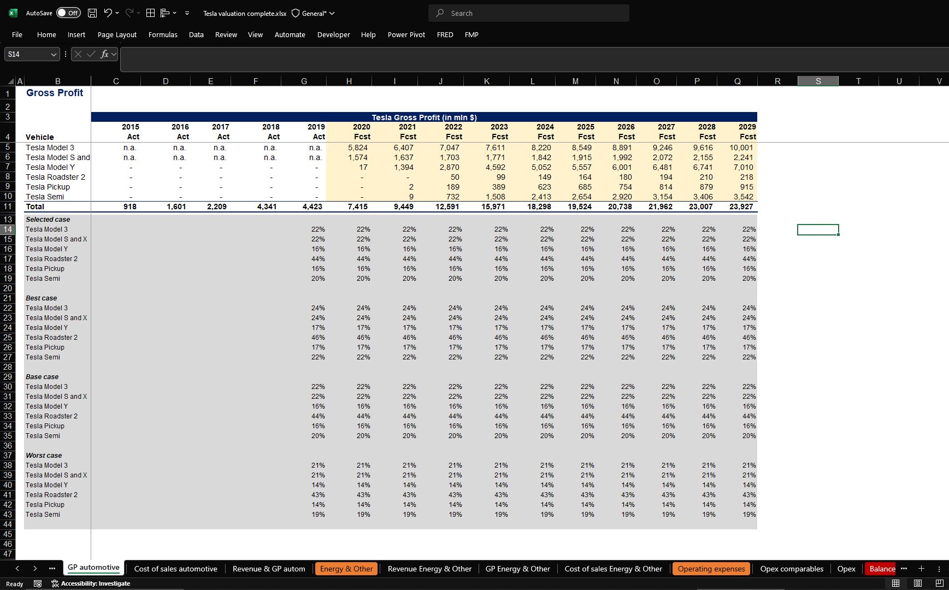This screenshot has width=949, height=590.
Task: Click the Enter checkmark formula icon
Action: pyautogui.click(x=91, y=54)
